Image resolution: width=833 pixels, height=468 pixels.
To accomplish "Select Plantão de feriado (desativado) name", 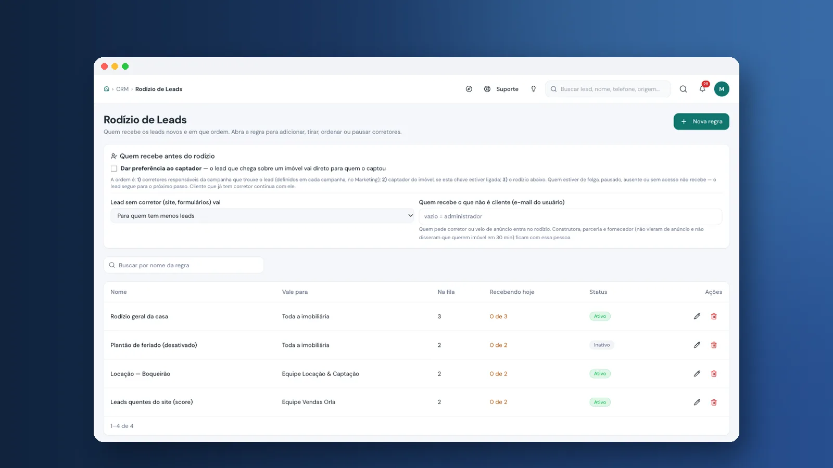I will click(154, 345).
